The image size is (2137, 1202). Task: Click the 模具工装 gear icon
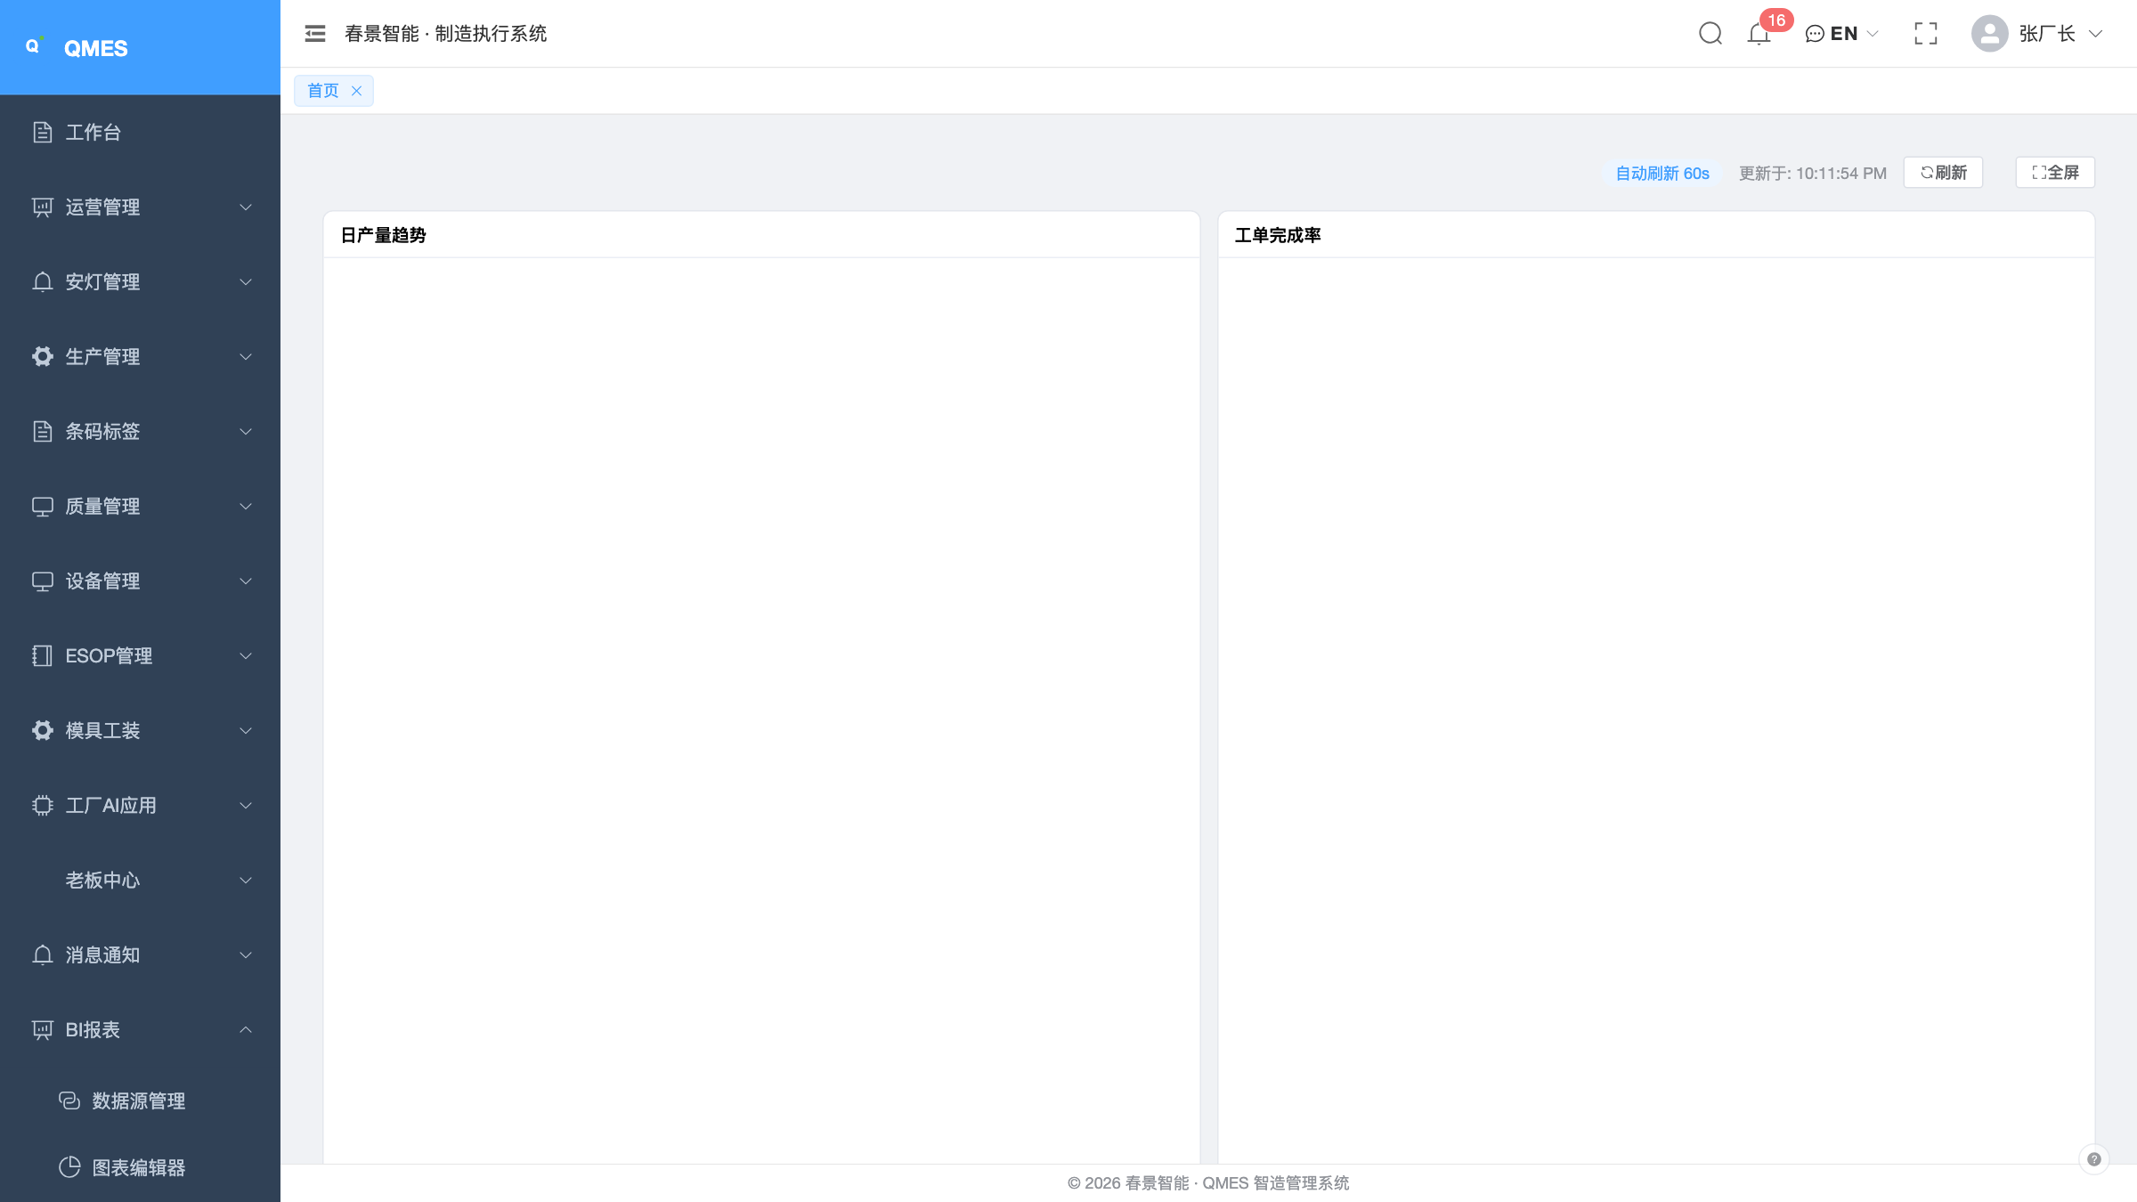43,730
